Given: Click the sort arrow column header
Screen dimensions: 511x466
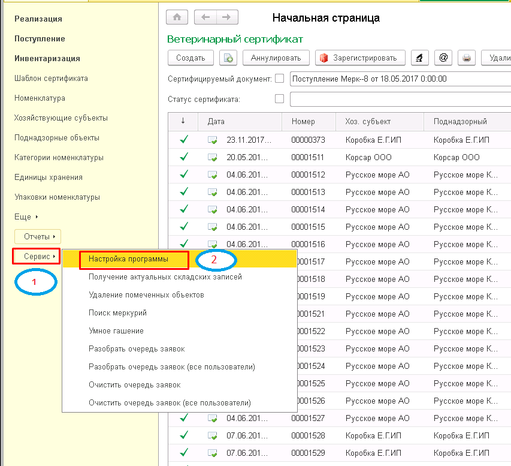Looking at the screenshot, I should point(183,121).
